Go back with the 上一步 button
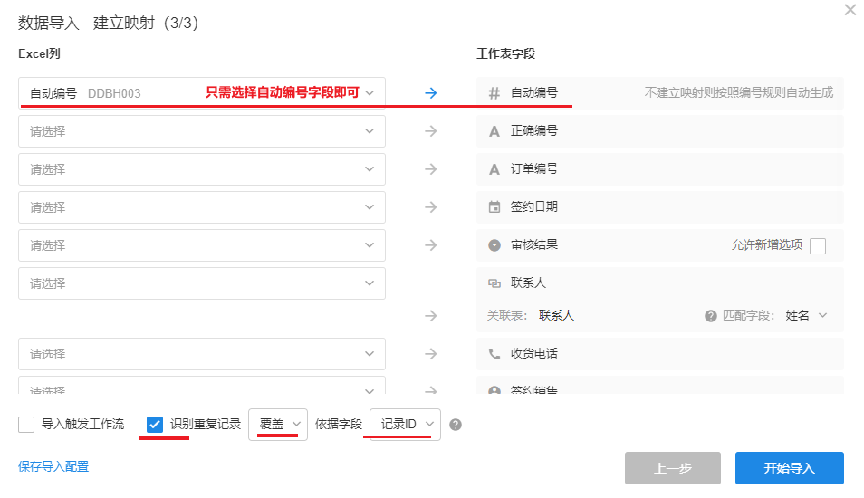Viewport: 864px width, 498px height. (x=672, y=468)
